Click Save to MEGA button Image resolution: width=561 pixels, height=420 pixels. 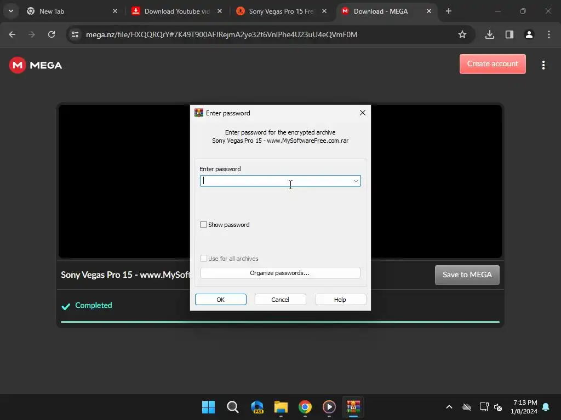point(467,275)
